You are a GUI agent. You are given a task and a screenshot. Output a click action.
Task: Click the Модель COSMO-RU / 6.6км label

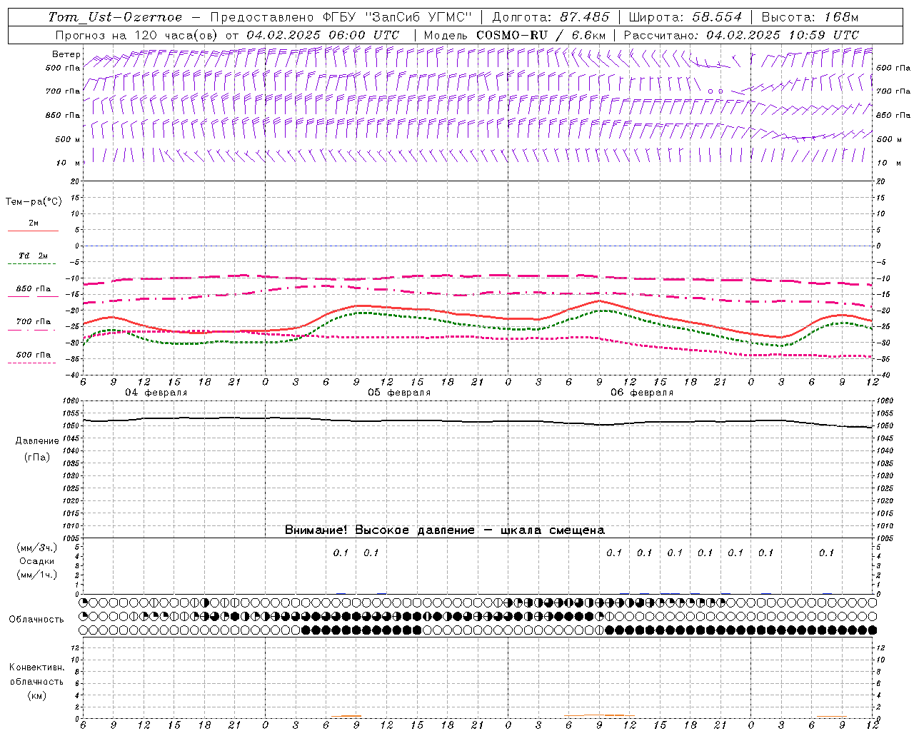[515, 35]
